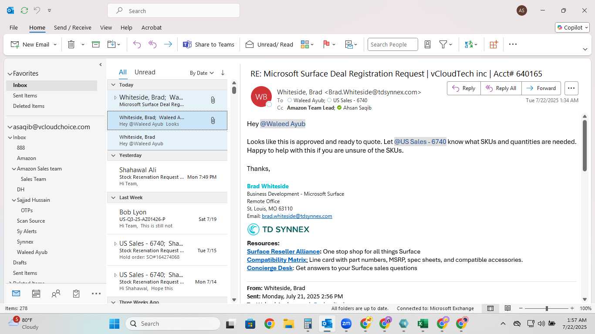Open Delete options dropdown arrow
Image resolution: width=595 pixels, height=334 pixels.
(83, 45)
